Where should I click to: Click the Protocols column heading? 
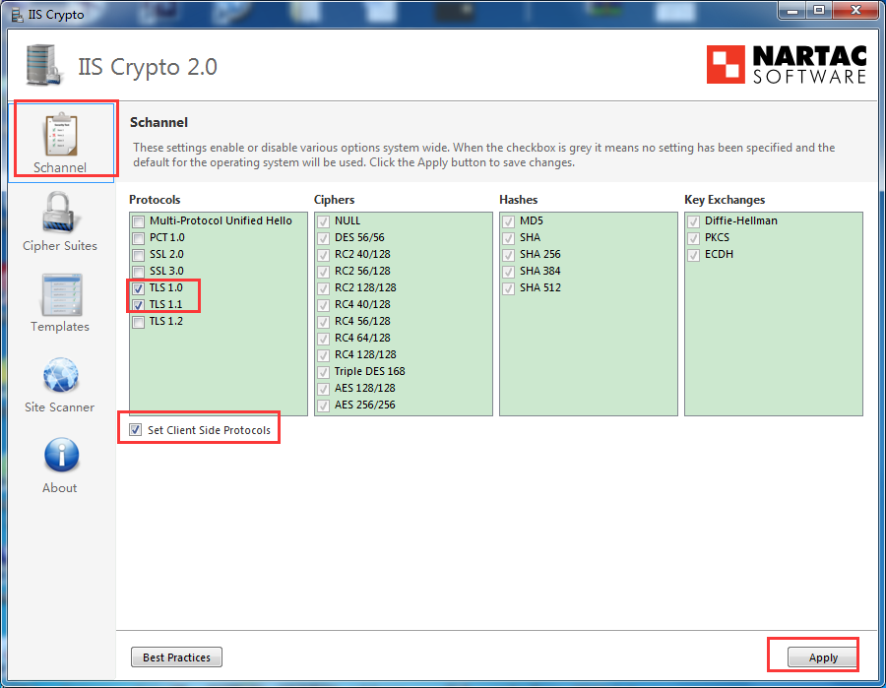point(155,200)
